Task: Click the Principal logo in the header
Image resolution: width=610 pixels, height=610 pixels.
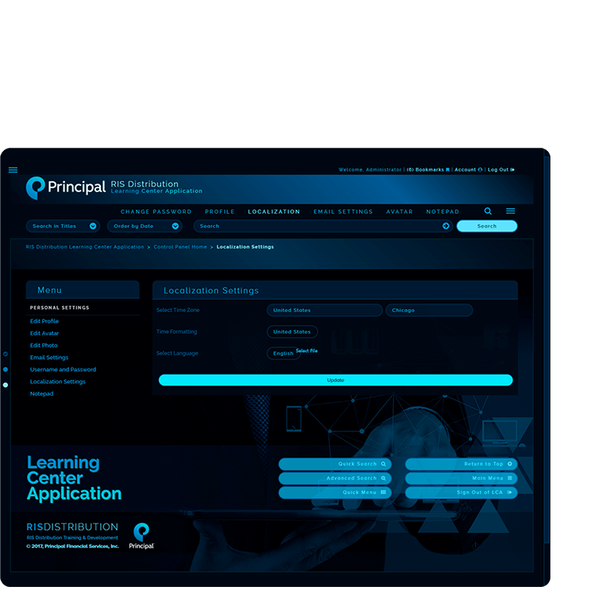Action: (x=65, y=187)
